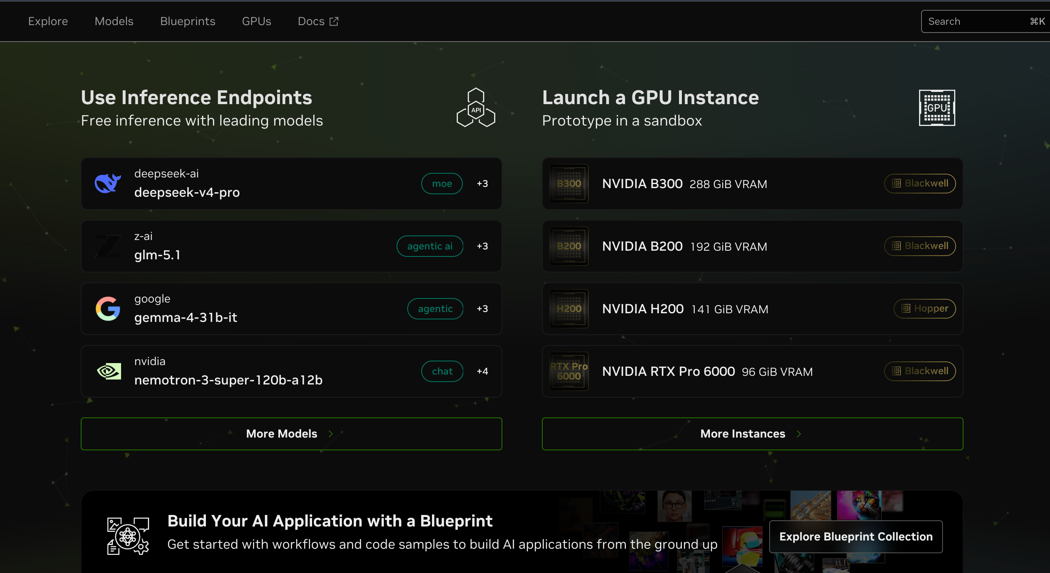Click Explore Blueprint Collection button

tap(856, 537)
